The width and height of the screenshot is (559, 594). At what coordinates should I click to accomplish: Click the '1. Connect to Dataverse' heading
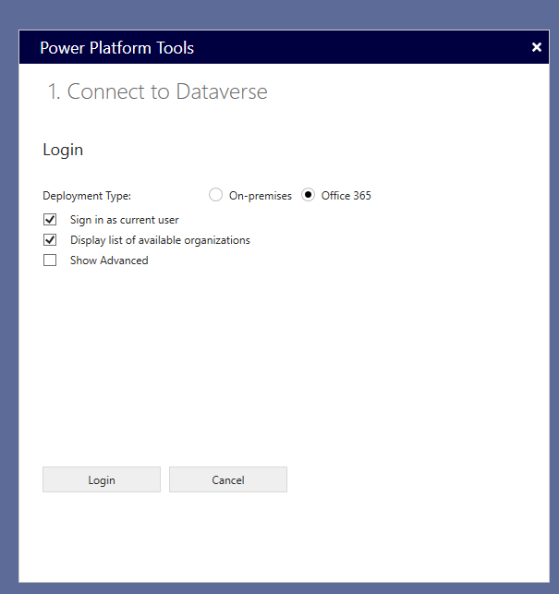coord(157,91)
